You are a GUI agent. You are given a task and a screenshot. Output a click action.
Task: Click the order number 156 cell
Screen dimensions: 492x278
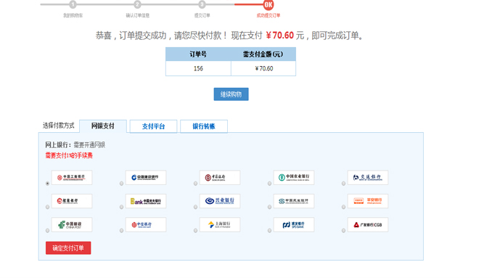(x=198, y=68)
